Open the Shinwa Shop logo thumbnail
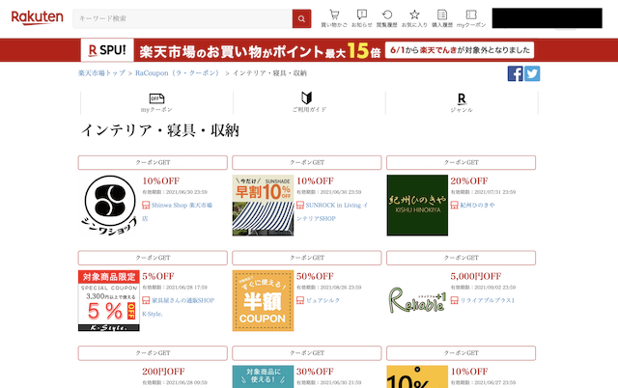Screen dimensions: 618x388 click(x=109, y=206)
